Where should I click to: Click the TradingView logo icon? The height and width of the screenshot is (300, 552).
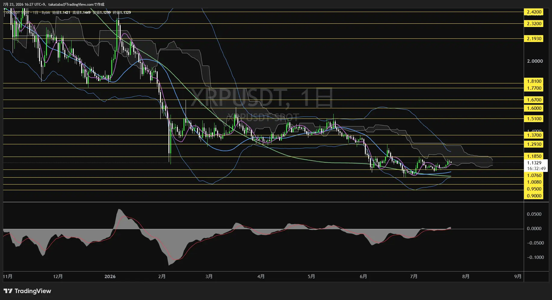(8, 291)
